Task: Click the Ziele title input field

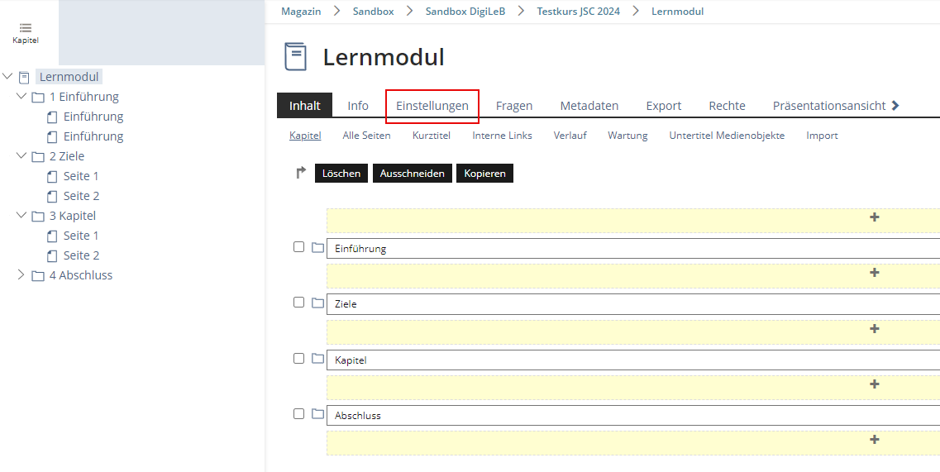Action: (x=628, y=304)
